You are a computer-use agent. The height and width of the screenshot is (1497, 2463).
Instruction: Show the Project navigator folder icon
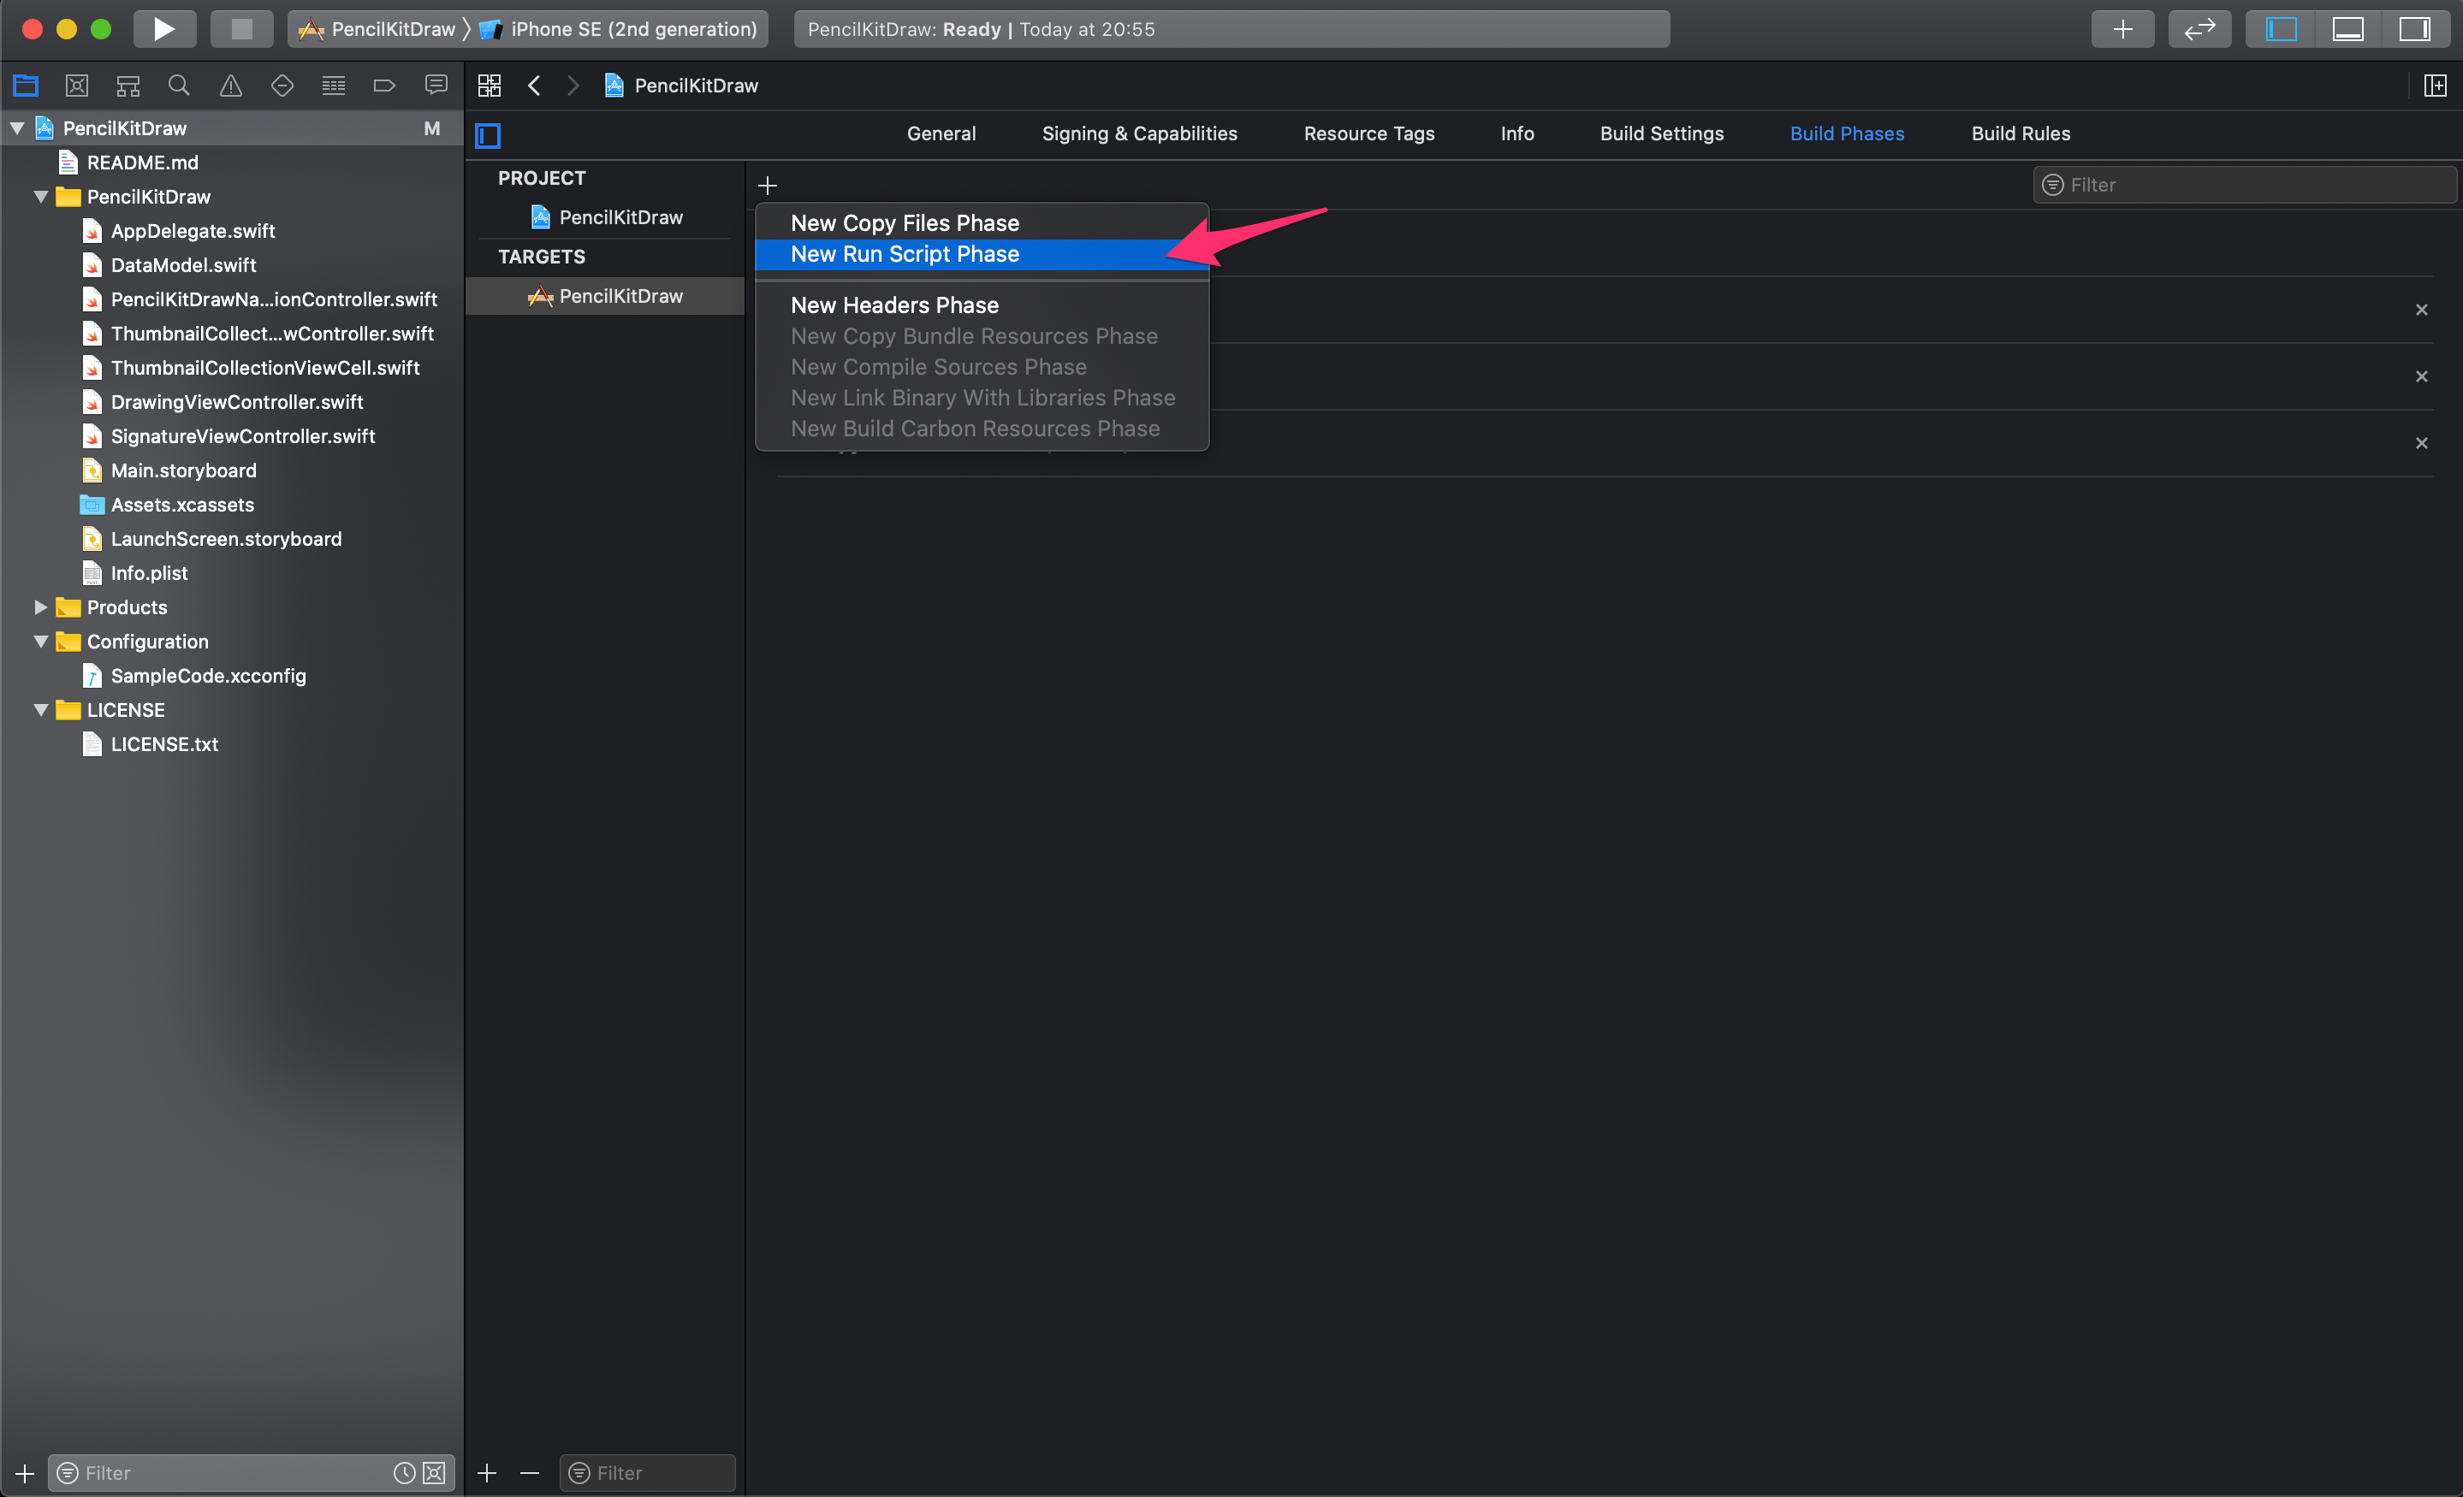pos(26,86)
